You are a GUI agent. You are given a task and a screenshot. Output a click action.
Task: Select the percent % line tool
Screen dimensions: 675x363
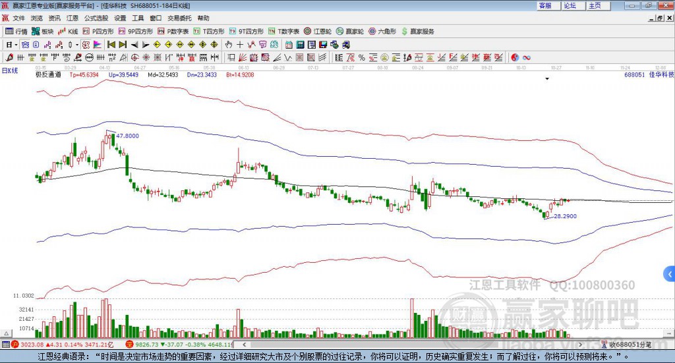click(x=362, y=57)
